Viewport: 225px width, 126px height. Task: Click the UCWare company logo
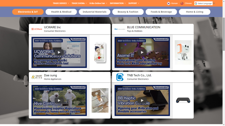[37, 29]
